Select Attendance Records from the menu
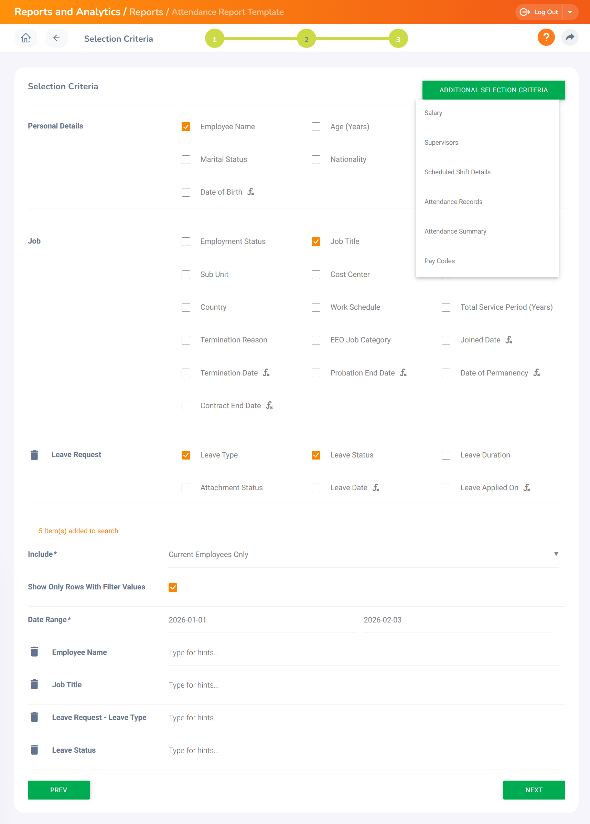The width and height of the screenshot is (590, 824). pos(453,202)
